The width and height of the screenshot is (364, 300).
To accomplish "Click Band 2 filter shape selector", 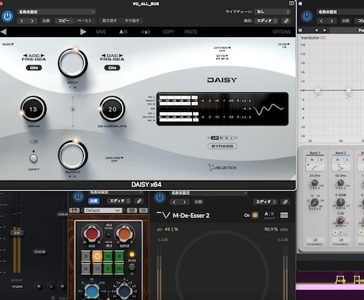I will [x=341, y=167].
